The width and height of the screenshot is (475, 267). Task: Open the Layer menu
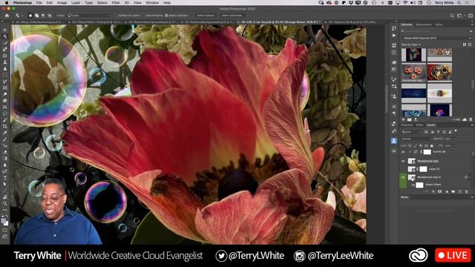(76, 3)
